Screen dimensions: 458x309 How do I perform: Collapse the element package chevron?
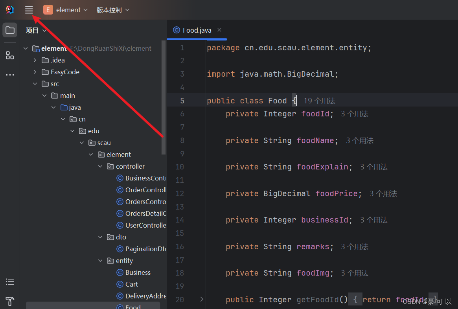[91, 154]
